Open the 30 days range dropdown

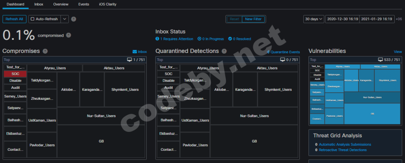coord(314,19)
